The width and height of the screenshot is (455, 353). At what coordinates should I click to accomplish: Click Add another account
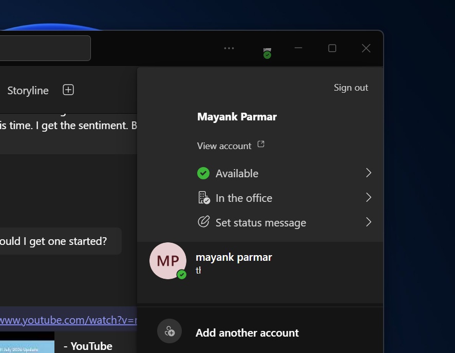coord(247,333)
